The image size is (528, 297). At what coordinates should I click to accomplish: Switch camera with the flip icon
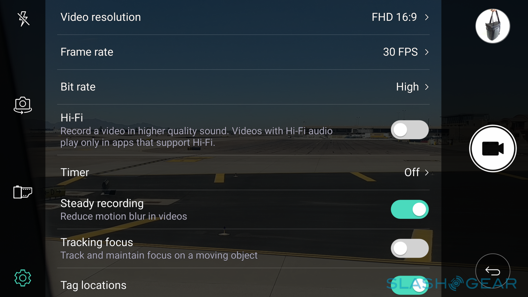[23, 105]
